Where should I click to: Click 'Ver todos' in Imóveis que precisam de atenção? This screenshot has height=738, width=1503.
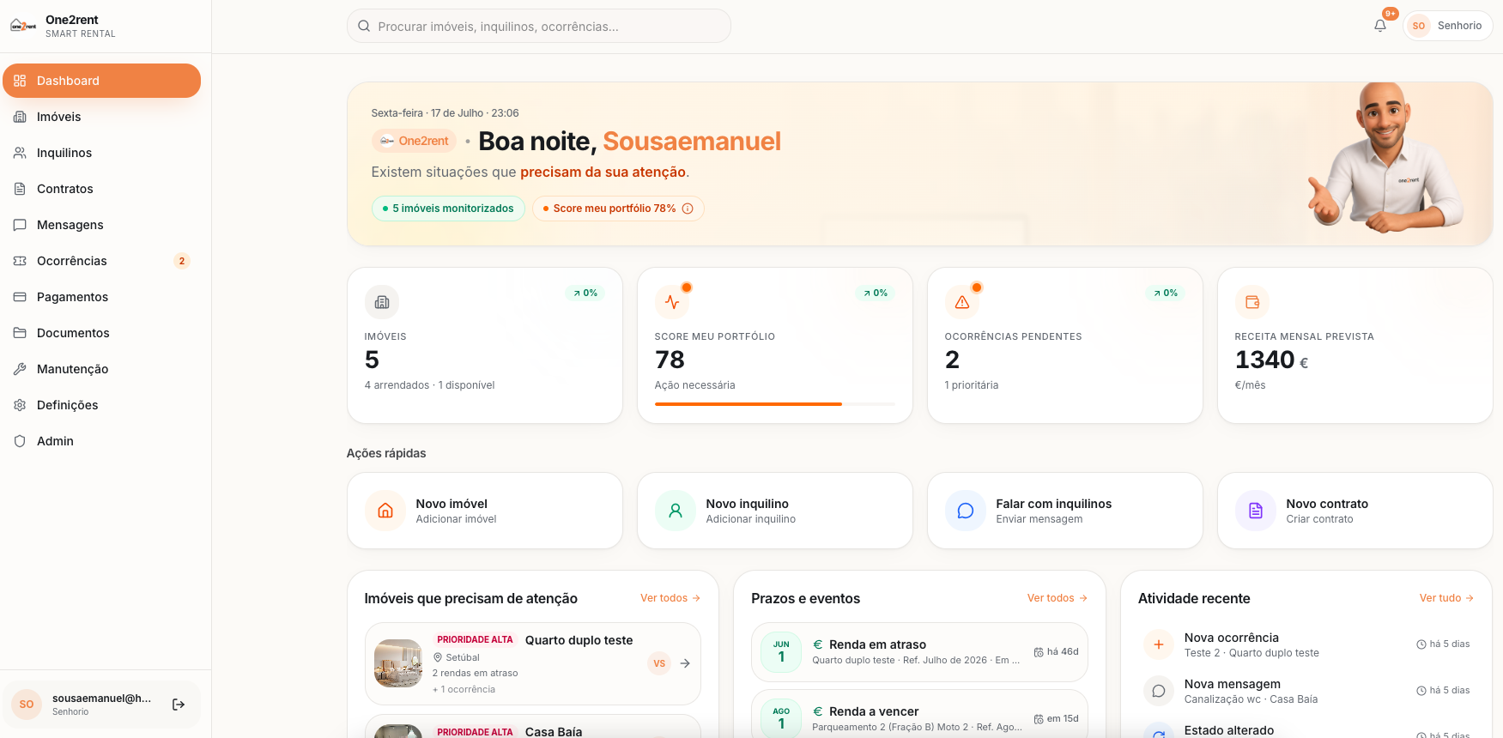(x=670, y=598)
